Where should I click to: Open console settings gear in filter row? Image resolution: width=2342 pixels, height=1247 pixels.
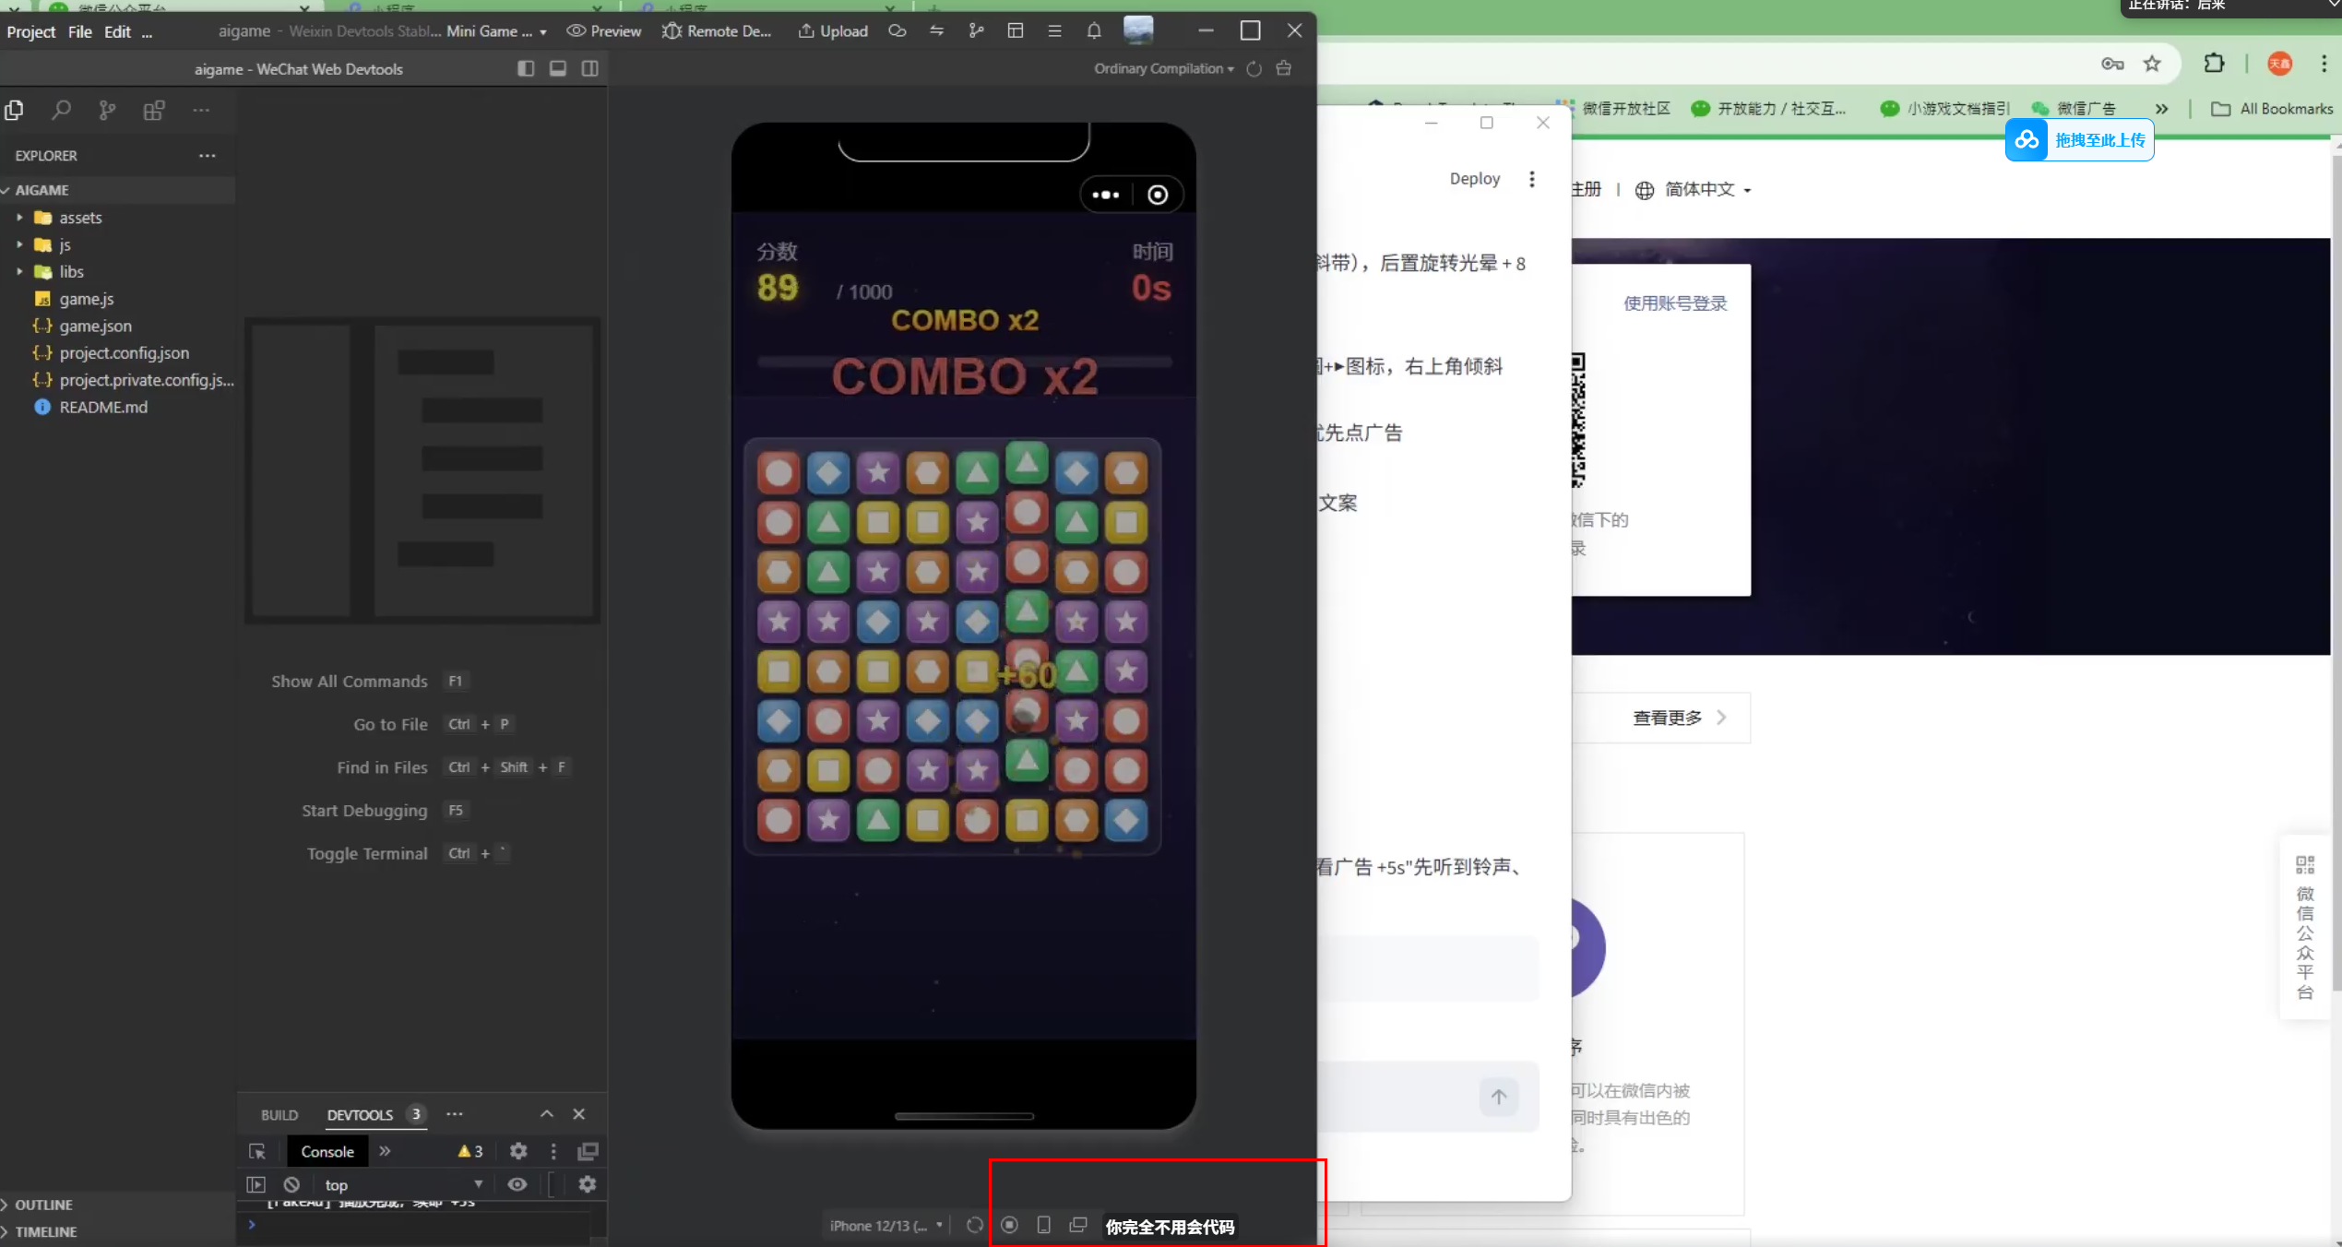point(588,1184)
